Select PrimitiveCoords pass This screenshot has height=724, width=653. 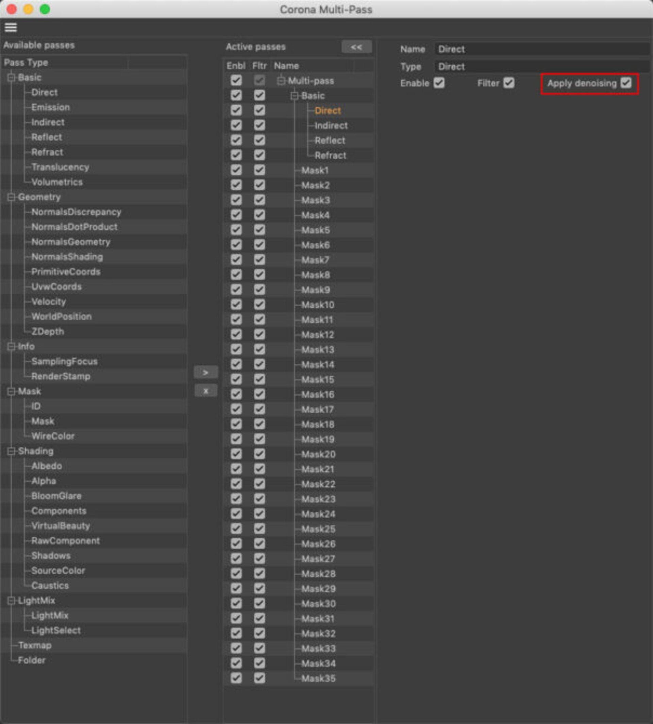(x=66, y=272)
